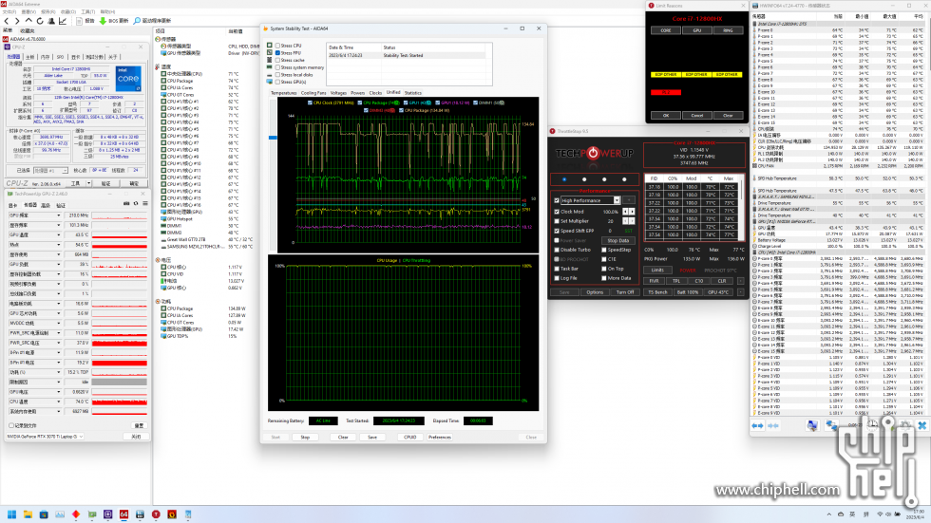Collapse temperature section in AIDA64 sensor list
Screen dimensions: 931x523
[x=158, y=67]
